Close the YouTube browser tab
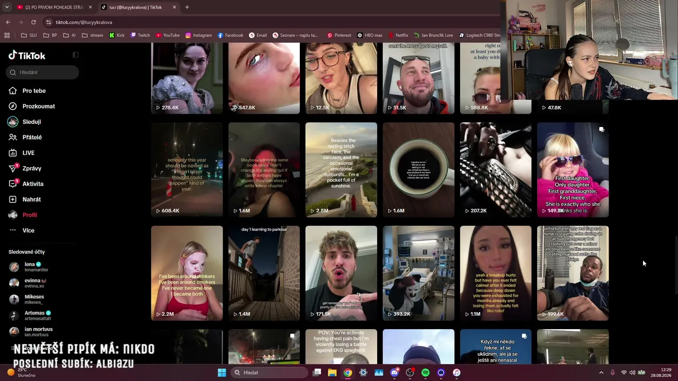This screenshot has width=678, height=381. point(90,7)
